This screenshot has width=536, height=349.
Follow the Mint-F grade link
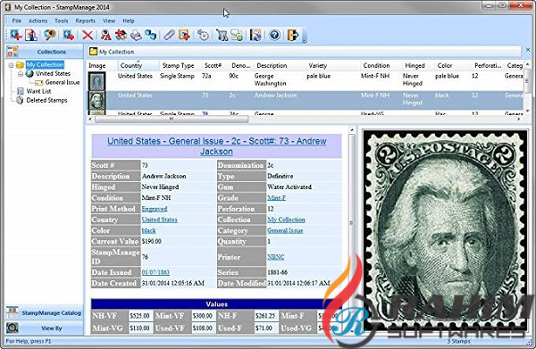tap(277, 198)
